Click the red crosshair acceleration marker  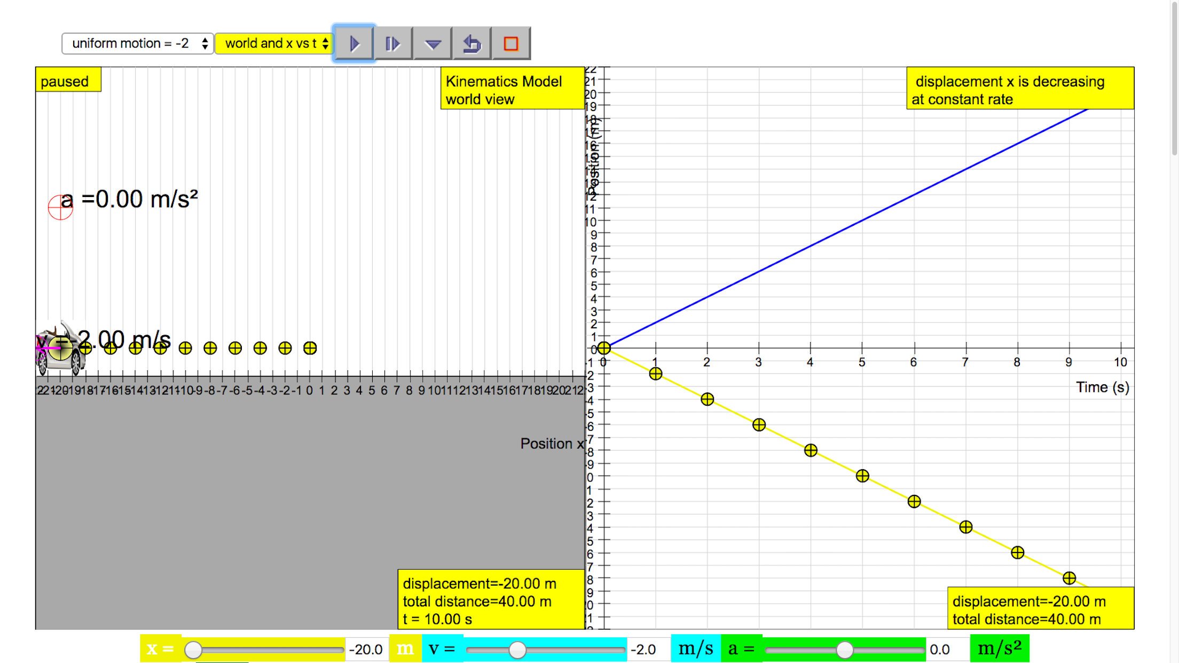(60, 207)
